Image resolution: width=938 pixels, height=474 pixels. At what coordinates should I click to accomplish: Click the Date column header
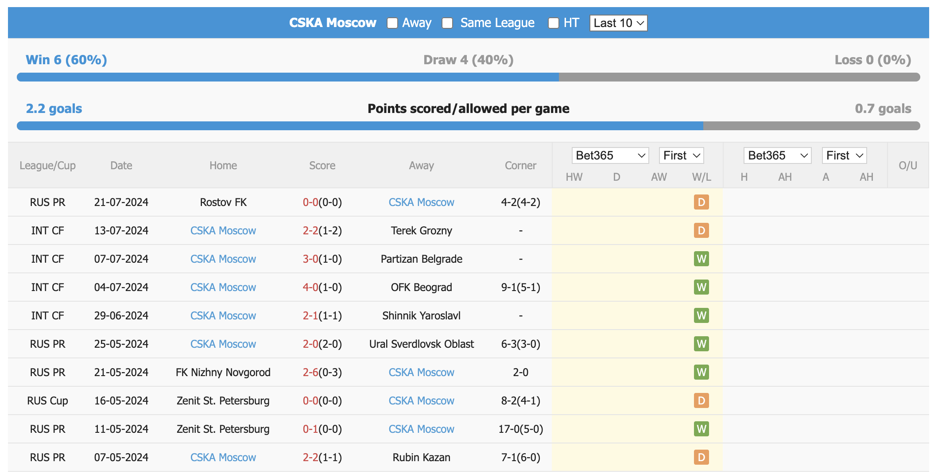[x=121, y=166]
